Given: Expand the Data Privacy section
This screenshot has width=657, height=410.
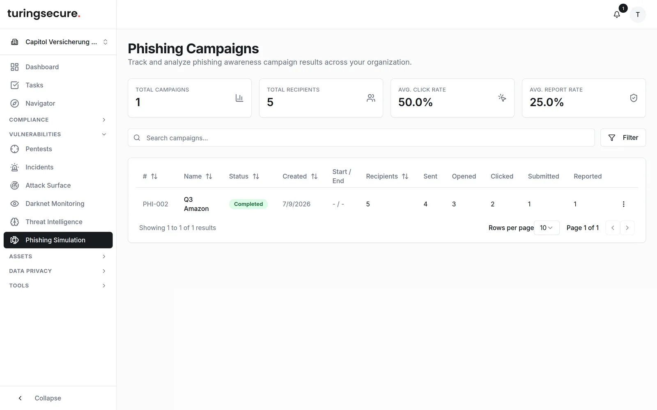Looking at the screenshot, I should 58,271.
